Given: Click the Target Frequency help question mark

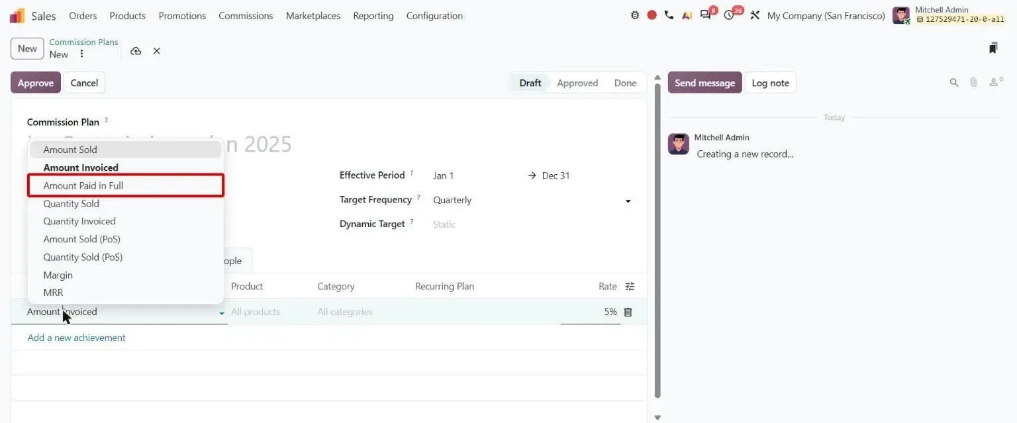Looking at the screenshot, I should click(418, 198).
